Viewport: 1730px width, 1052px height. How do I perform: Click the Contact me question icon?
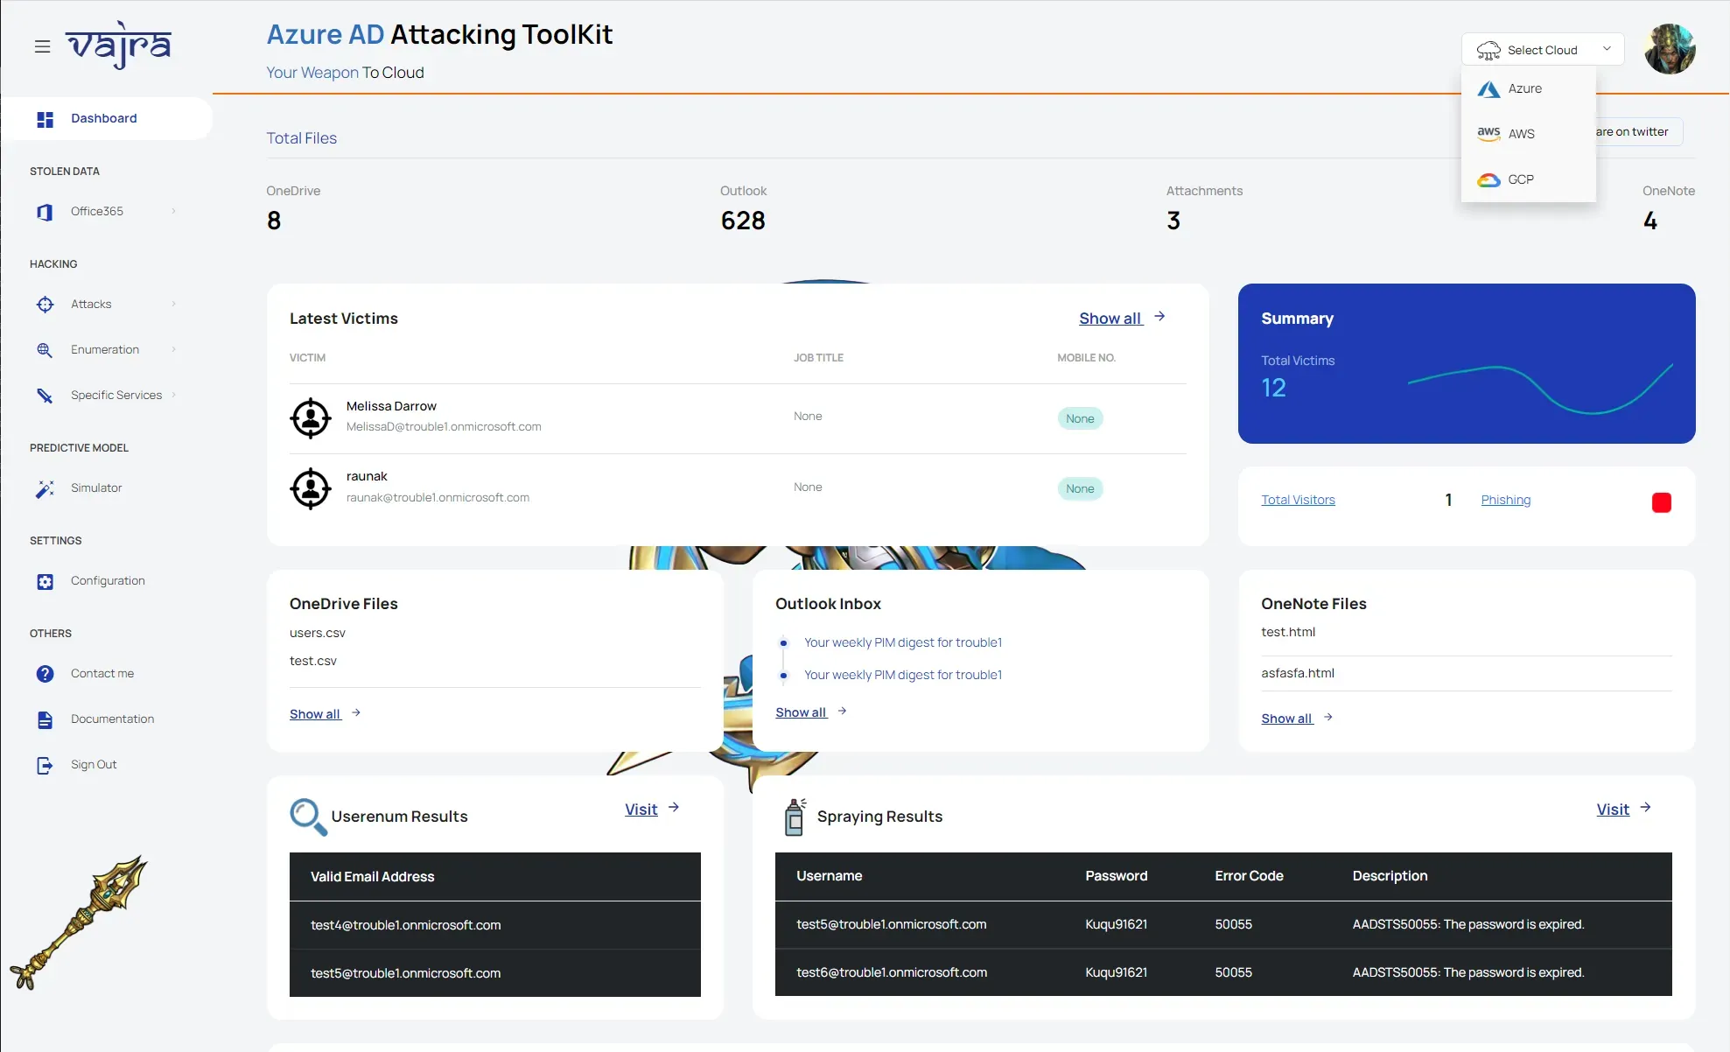(x=46, y=674)
